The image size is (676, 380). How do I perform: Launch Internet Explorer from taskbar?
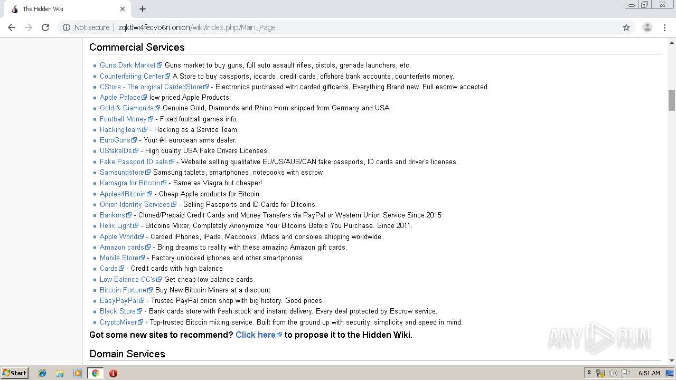click(42, 373)
